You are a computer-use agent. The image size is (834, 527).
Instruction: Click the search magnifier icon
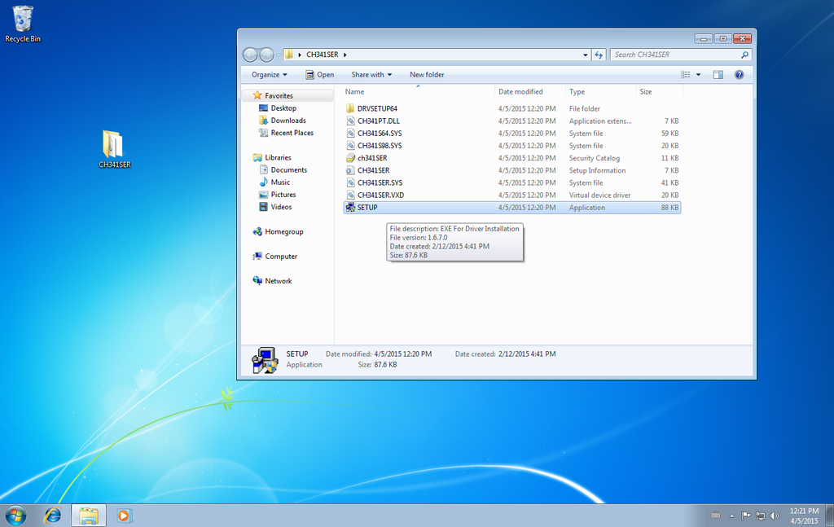(744, 55)
